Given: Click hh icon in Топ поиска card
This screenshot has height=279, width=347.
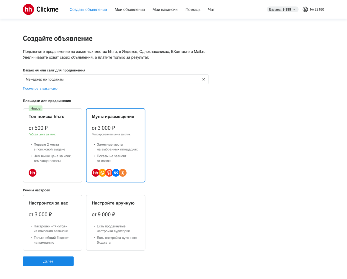Looking at the screenshot, I should pyautogui.click(x=32, y=173).
